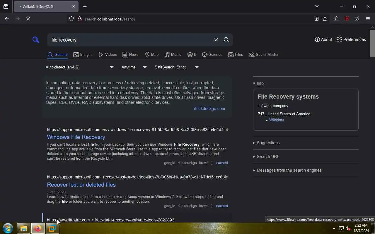Click the muted volume tray icon

(348, 228)
